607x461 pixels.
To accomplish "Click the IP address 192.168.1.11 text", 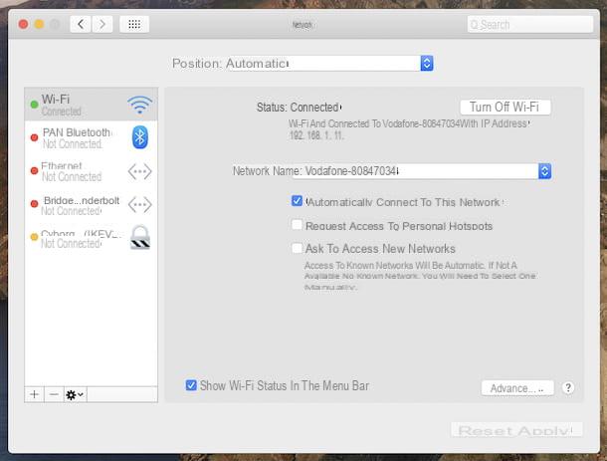I will 315,135.
